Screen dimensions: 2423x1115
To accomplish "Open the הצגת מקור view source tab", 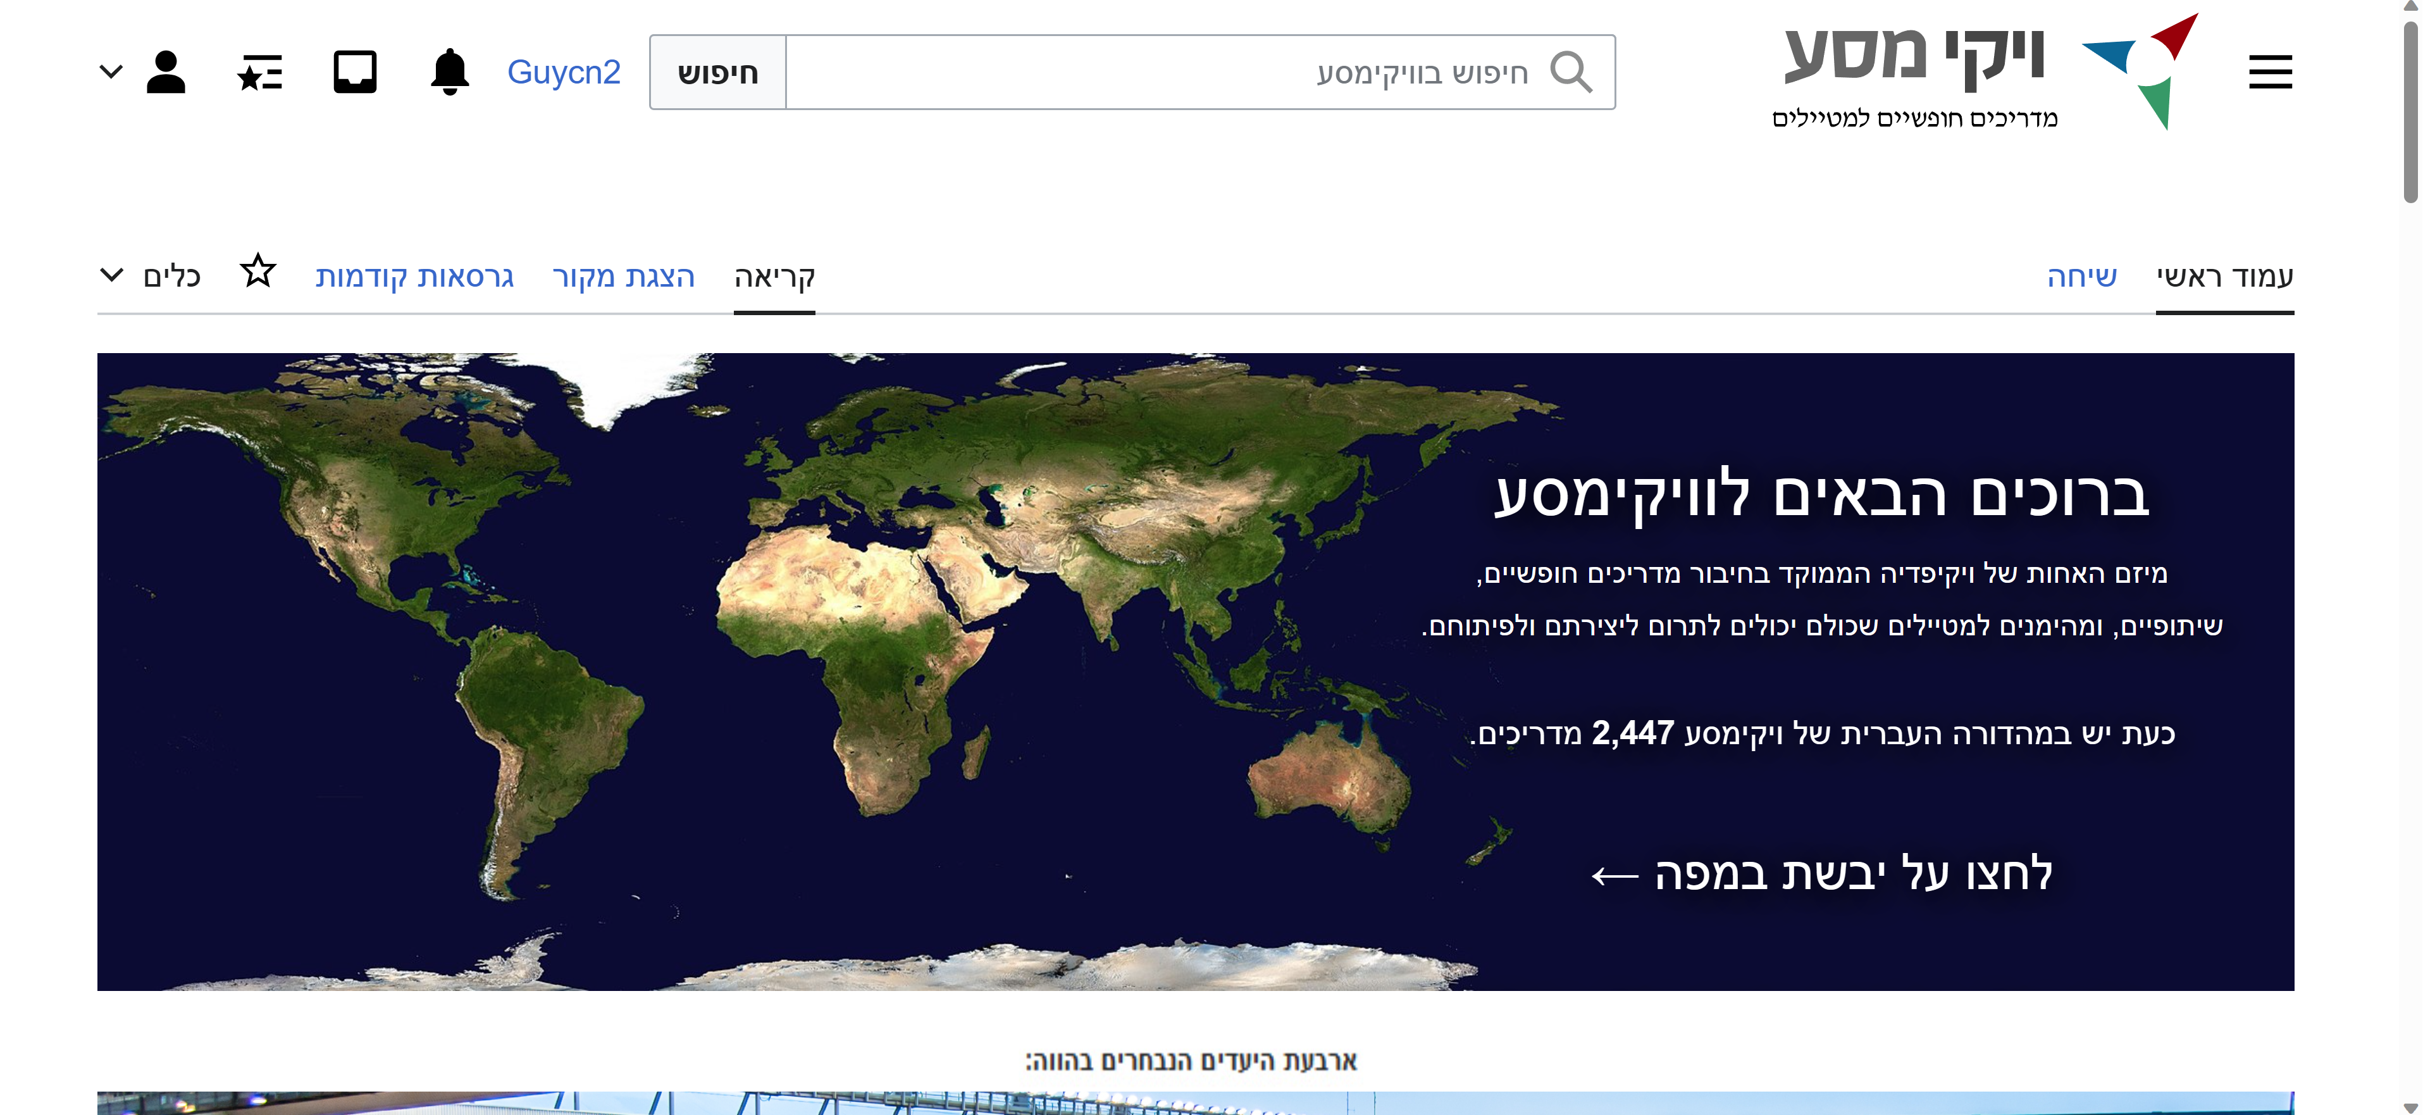I will (x=624, y=277).
